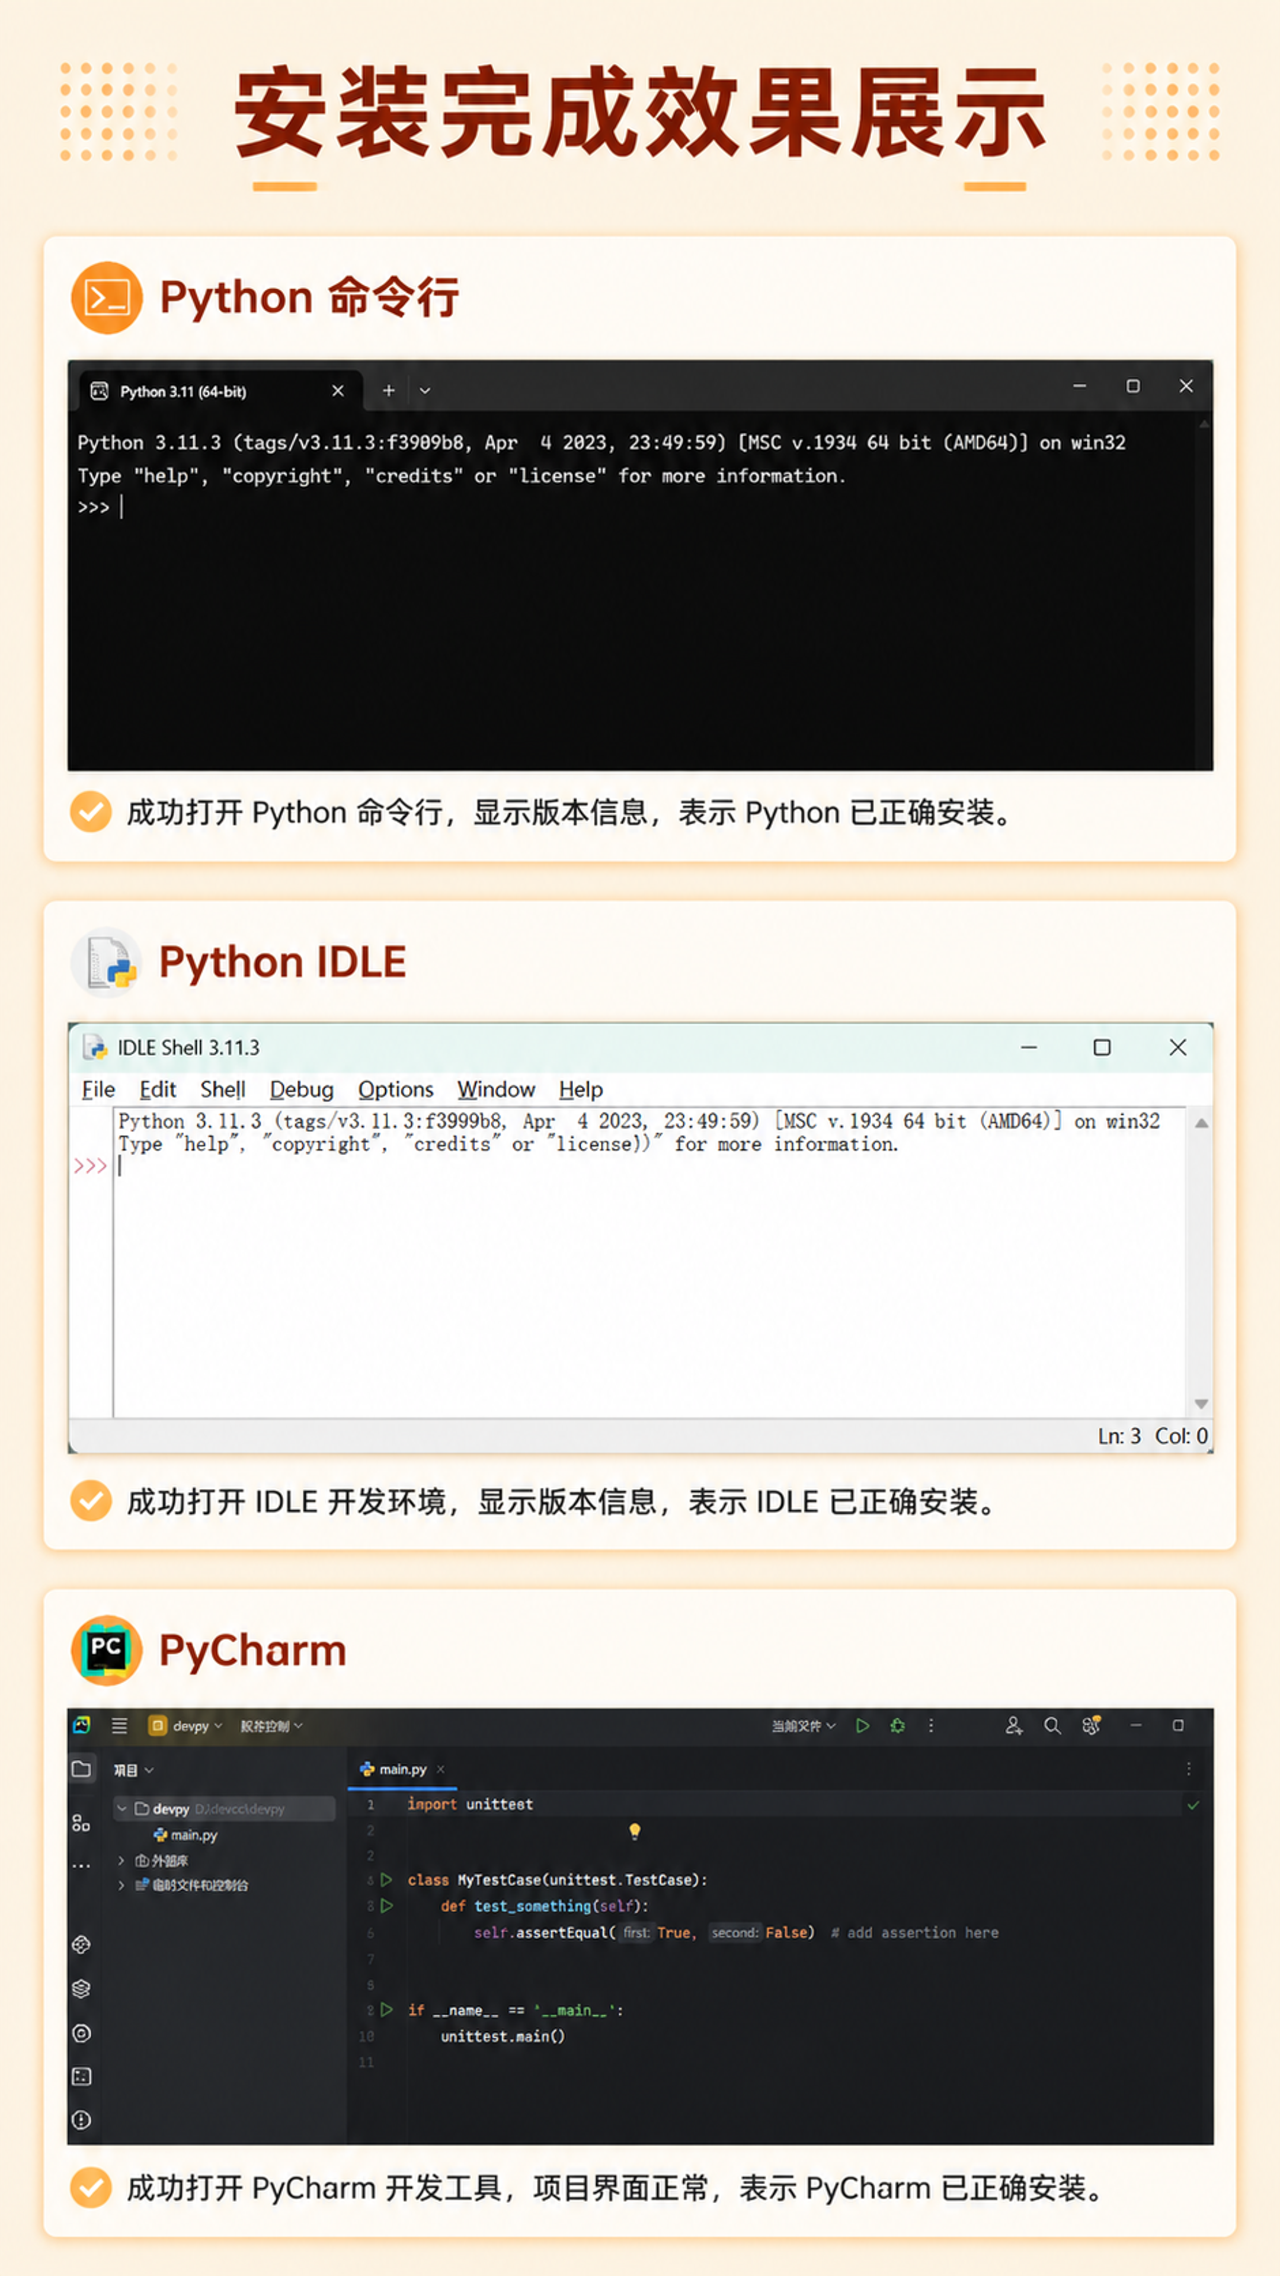1280x2276 pixels.
Task: Click green inspection checkmark in editor corner
Action: [x=1193, y=1805]
